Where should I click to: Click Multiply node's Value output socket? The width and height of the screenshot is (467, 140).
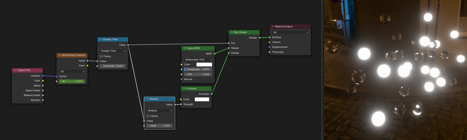[175, 104]
